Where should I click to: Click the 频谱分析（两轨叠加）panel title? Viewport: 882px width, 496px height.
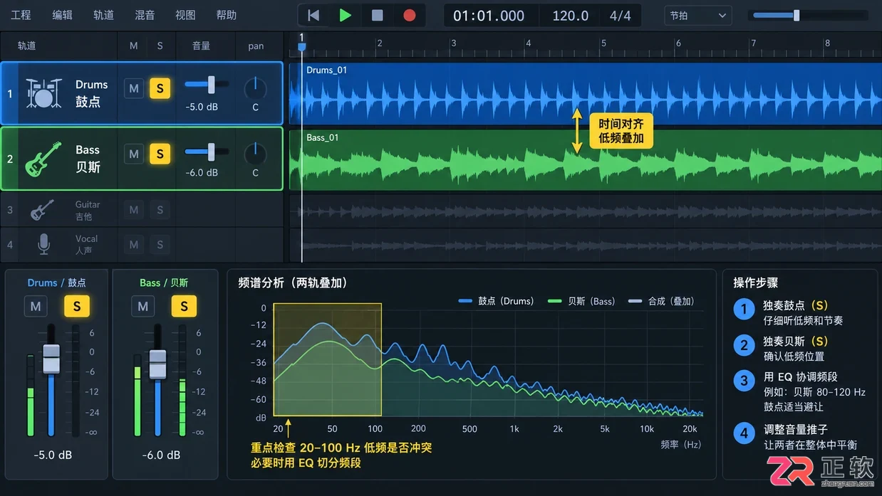[x=293, y=283]
